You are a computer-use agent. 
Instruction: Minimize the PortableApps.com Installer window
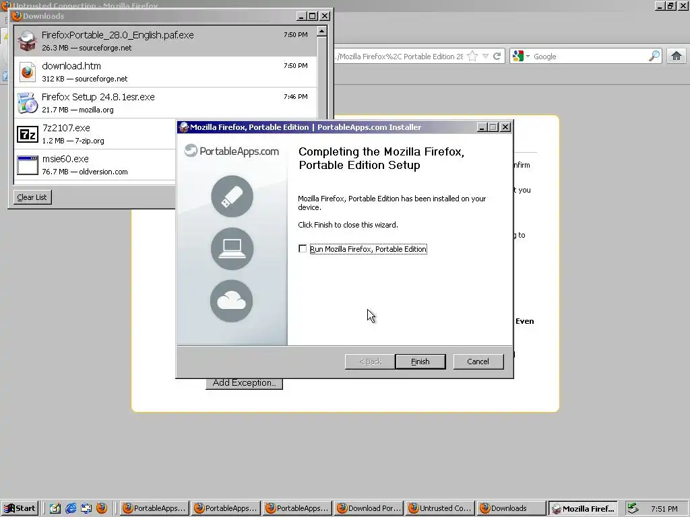(x=481, y=127)
